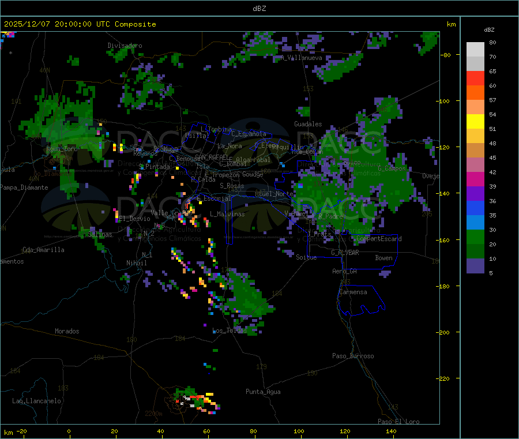Image resolution: width=519 pixels, height=439 pixels.
Task: Click the -200 km vertical axis tick
Action: (443, 332)
